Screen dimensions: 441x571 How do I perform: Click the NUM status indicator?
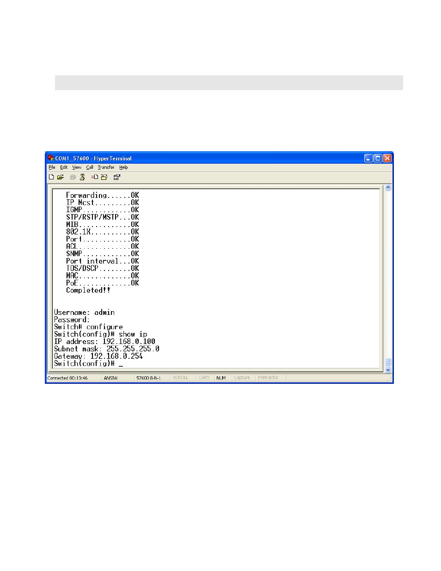point(221,378)
